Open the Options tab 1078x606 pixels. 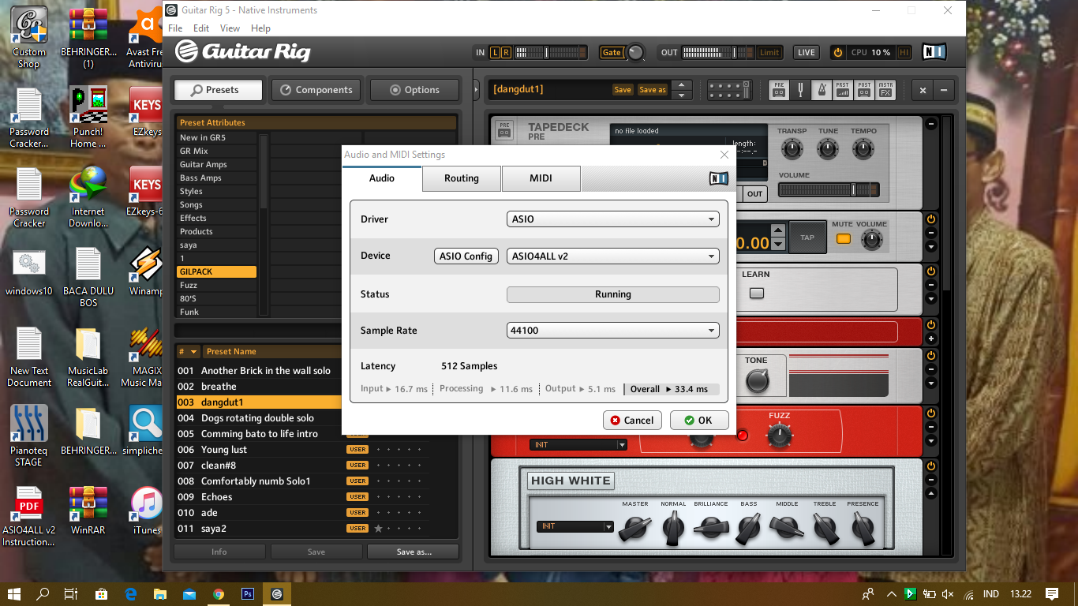click(414, 90)
